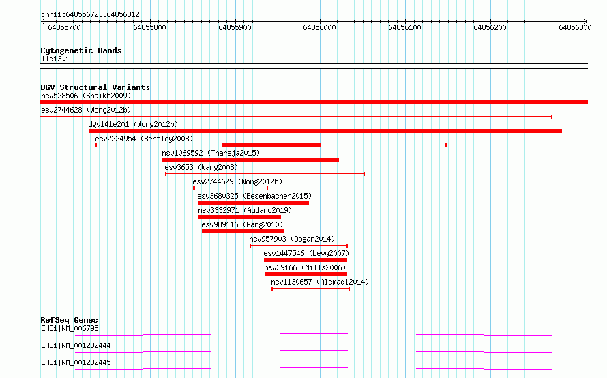The height and width of the screenshot is (378, 607).
Task: Open variant esv1447546 (Levy2007) label
Action: (306, 253)
